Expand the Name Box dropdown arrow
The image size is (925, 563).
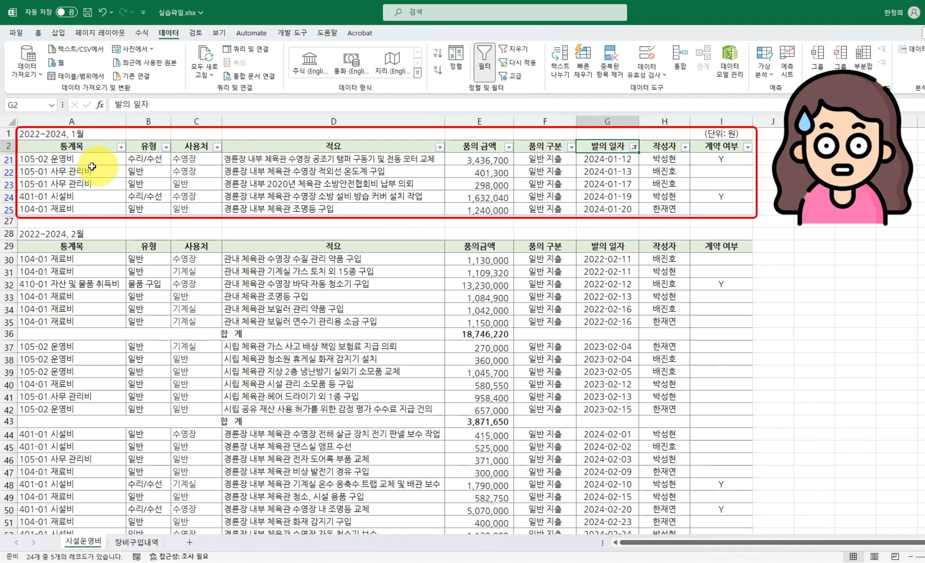(51, 105)
